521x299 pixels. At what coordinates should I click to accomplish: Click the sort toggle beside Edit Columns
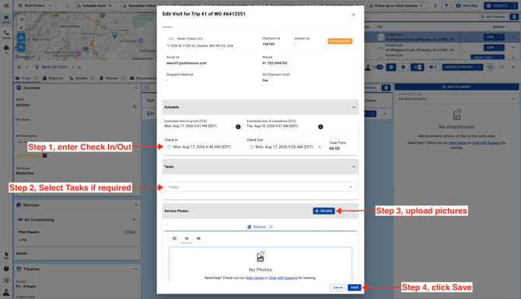point(514,16)
